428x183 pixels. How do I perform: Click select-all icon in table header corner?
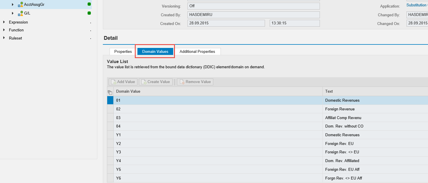(x=110, y=92)
